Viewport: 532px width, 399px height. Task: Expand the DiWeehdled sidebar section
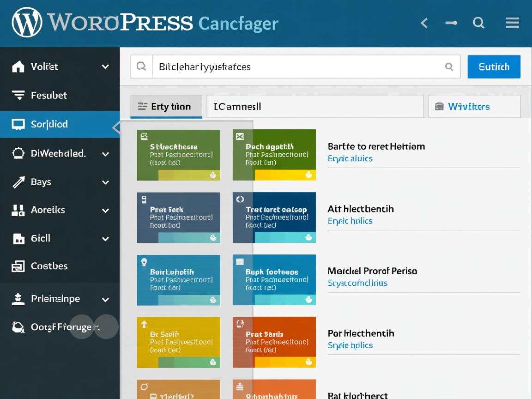click(x=106, y=153)
